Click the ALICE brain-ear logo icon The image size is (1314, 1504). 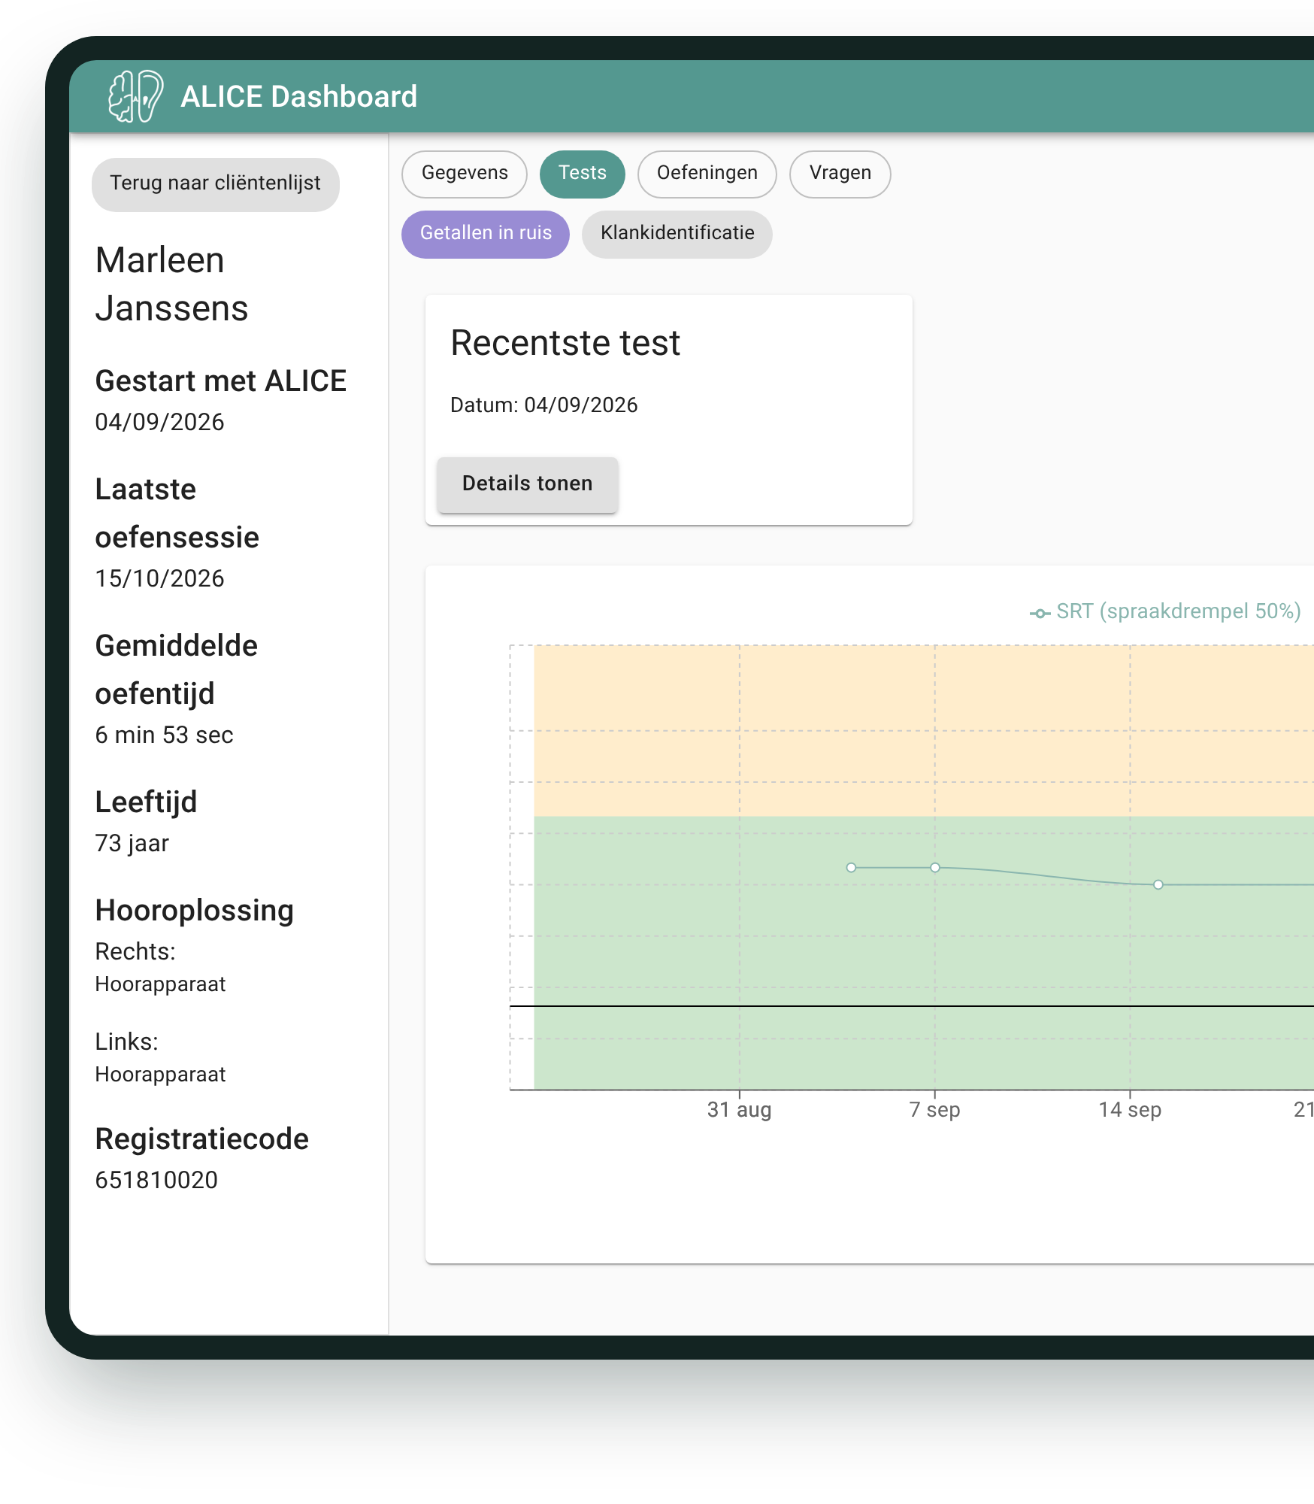pyautogui.click(x=135, y=96)
